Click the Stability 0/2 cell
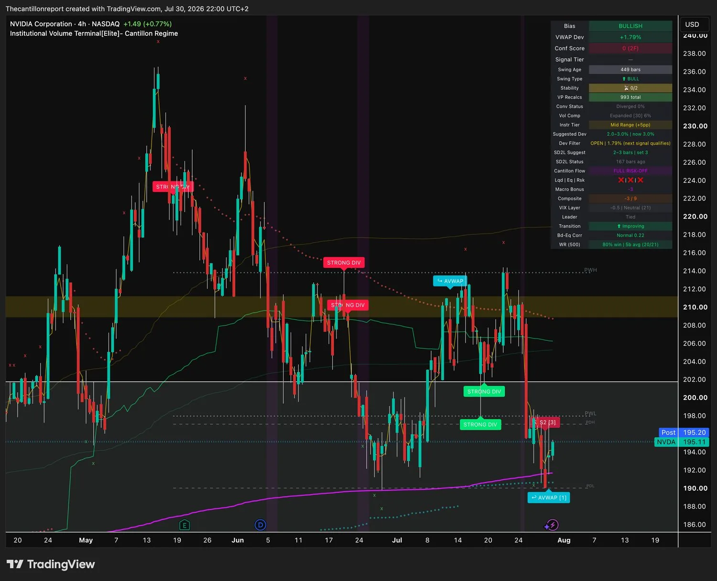The image size is (717, 581). point(630,88)
